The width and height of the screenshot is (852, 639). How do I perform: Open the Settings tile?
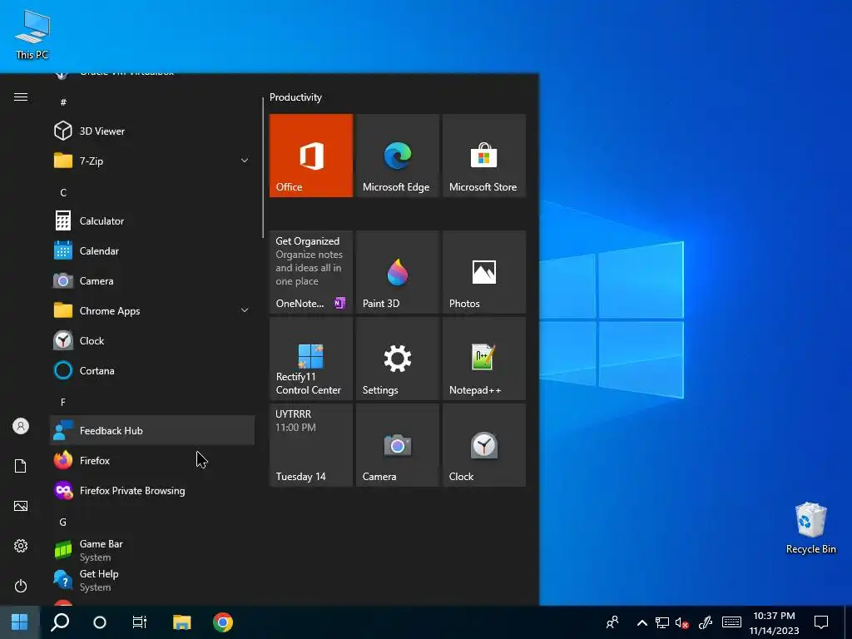pos(397,359)
